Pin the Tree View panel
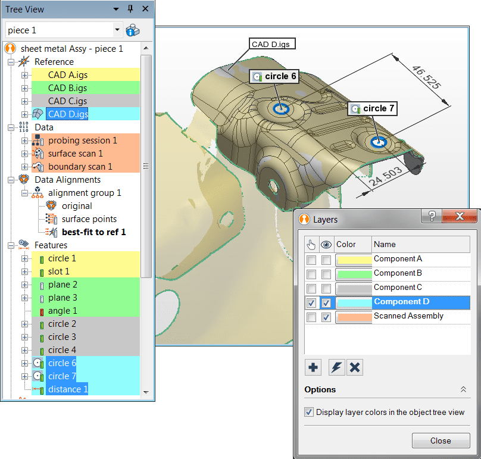 tap(130, 9)
